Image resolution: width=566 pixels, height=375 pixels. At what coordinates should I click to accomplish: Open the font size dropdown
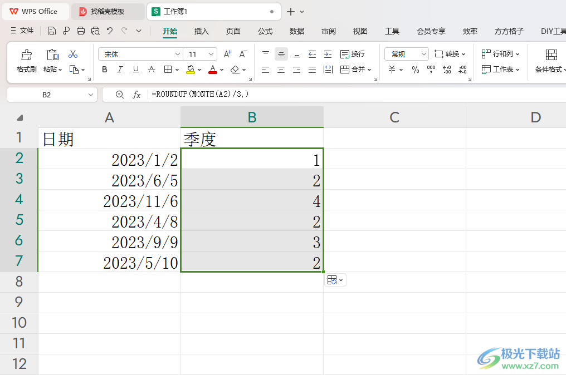(x=211, y=54)
